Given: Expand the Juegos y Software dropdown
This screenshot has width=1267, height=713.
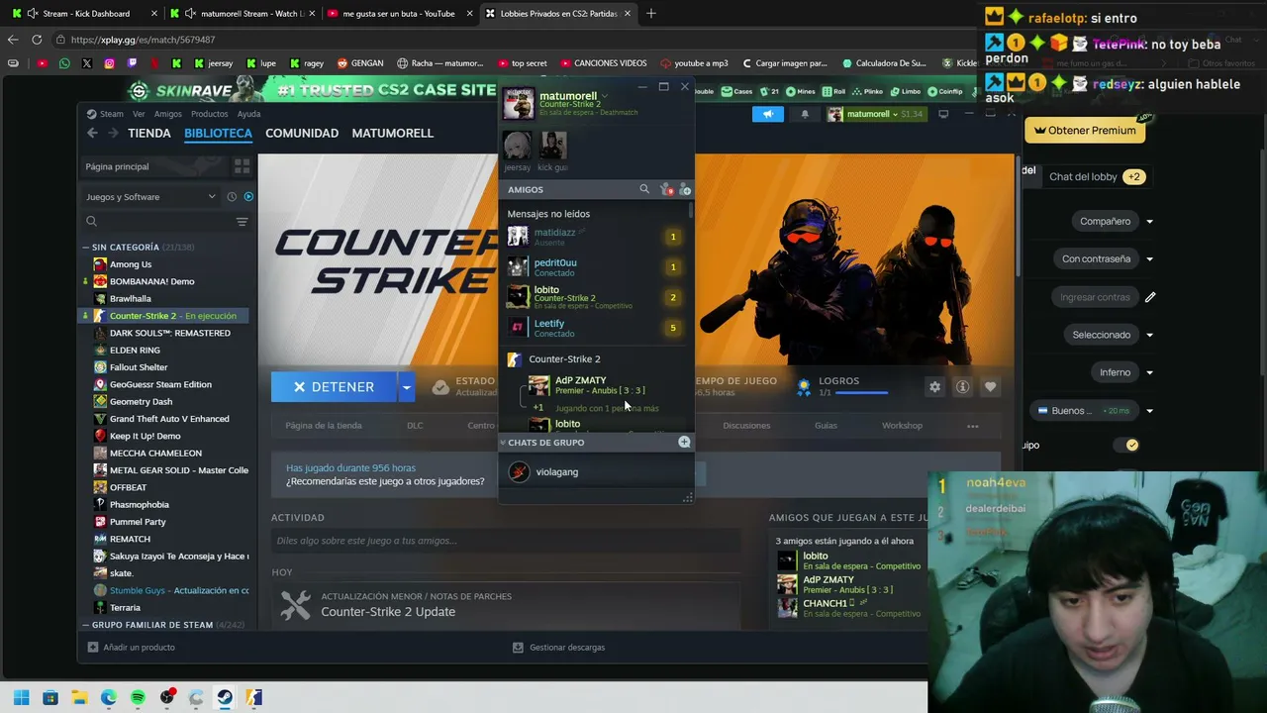Looking at the screenshot, I should [x=150, y=197].
